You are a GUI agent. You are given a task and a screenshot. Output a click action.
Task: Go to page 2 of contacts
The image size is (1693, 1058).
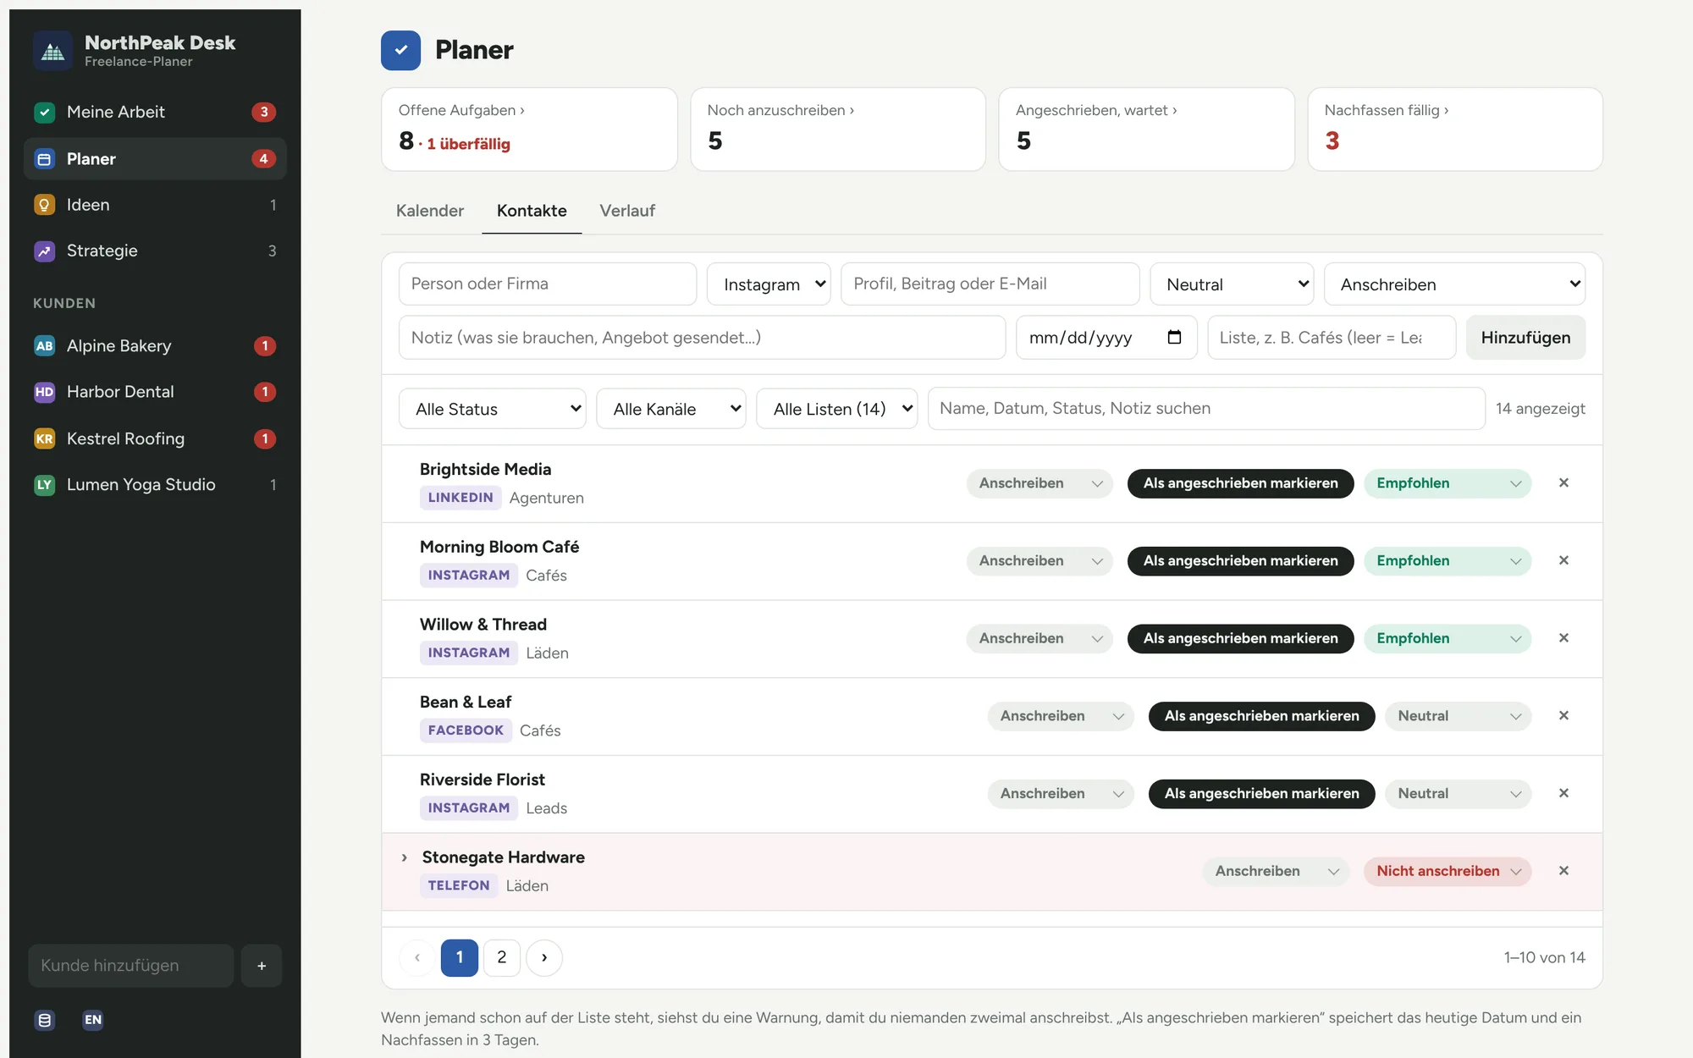[x=502, y=957]
